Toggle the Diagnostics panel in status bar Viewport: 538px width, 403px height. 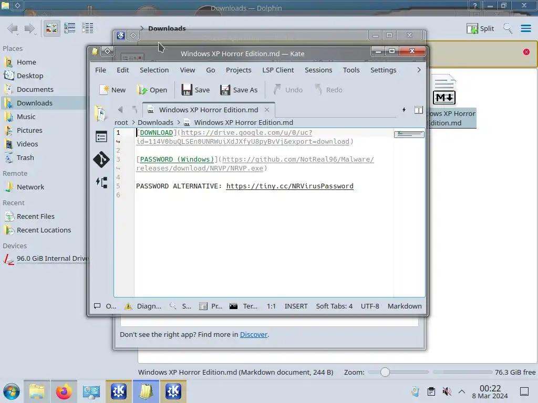point(143,306)
